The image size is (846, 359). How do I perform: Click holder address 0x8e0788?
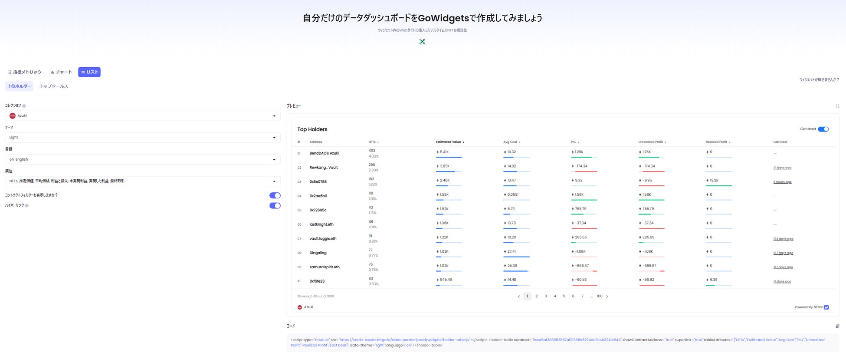coord(318,182)
